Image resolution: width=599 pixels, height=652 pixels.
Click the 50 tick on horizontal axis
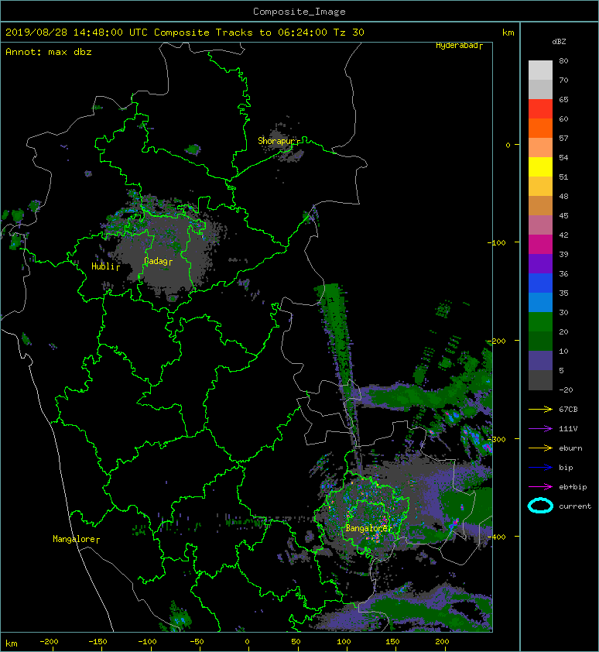(x=296, y=642)
